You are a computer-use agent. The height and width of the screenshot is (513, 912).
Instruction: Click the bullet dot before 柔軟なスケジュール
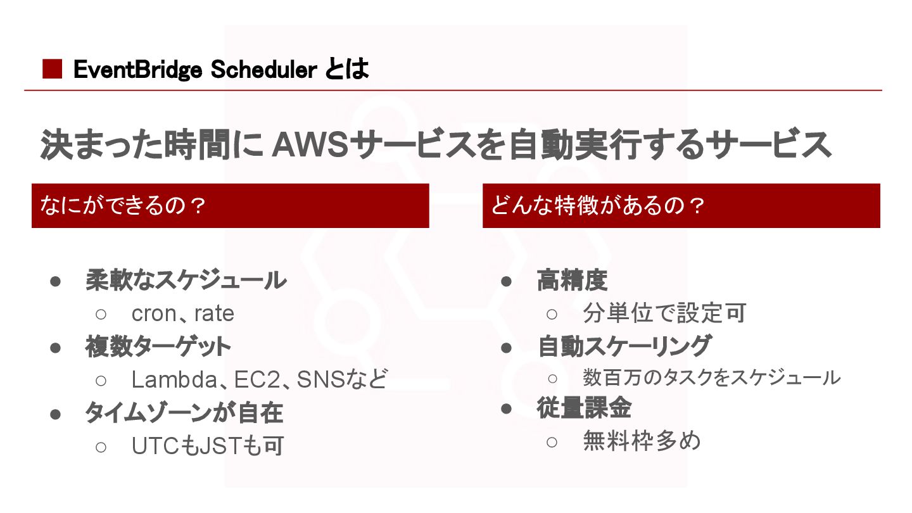point(55,281)
